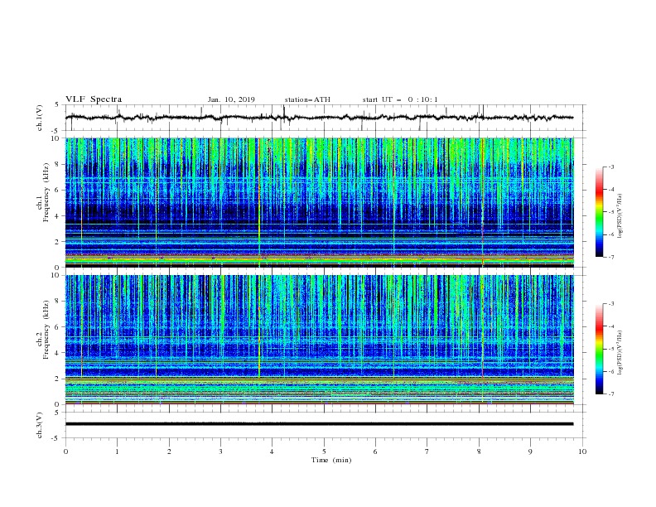The width and height of the screenshot is (656, 507).
Task: Click the "7" minute tick label
Action: pos(427,451)
